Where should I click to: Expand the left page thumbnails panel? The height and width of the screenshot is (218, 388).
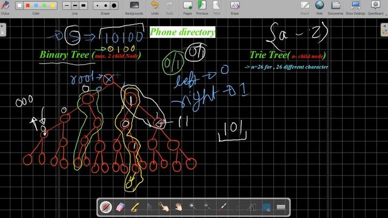(2, 30)
